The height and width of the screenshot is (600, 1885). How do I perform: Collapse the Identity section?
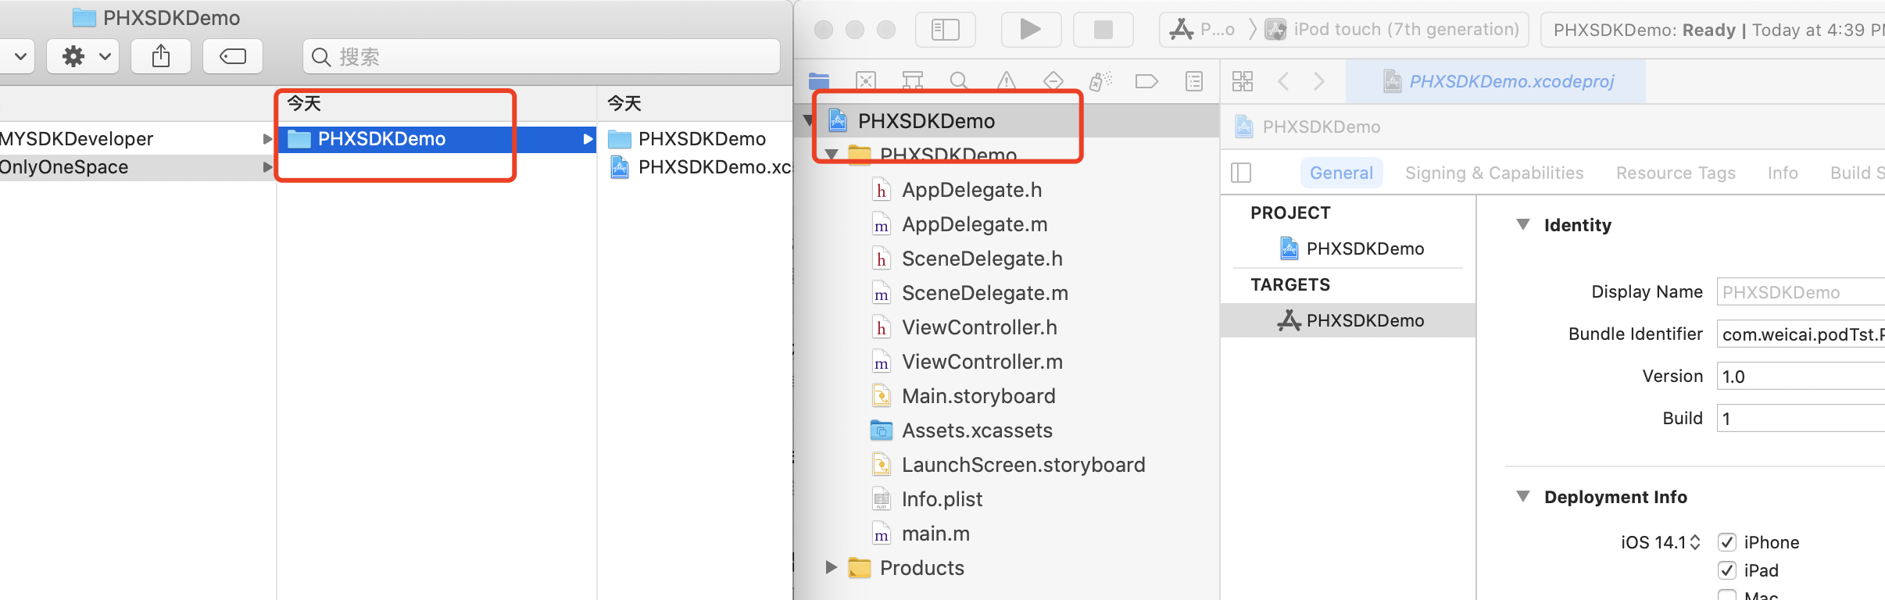pos(1523,224)
